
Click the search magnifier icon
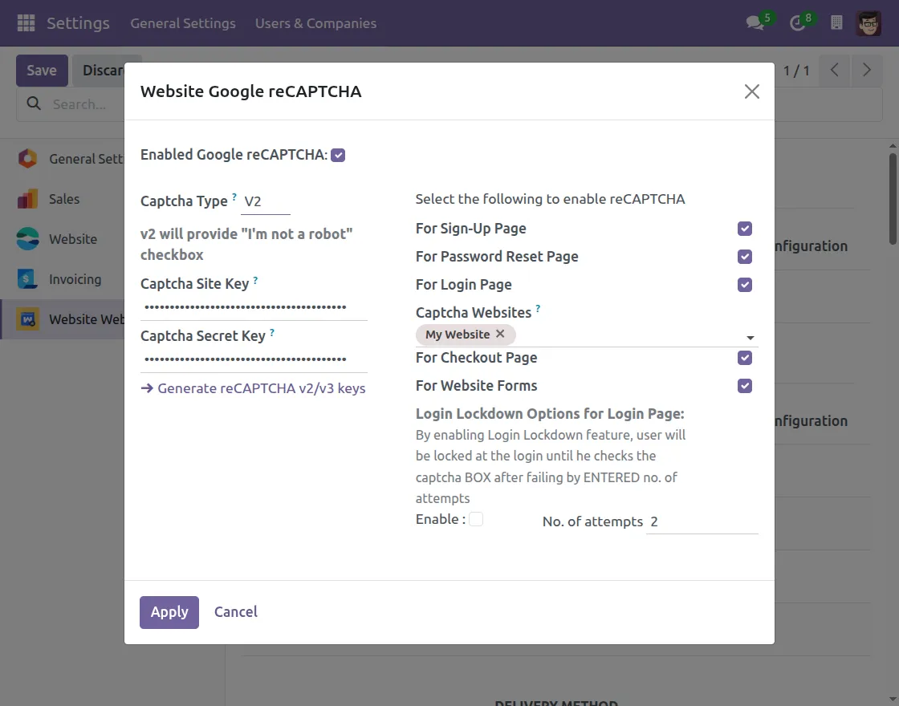[34, 103]
